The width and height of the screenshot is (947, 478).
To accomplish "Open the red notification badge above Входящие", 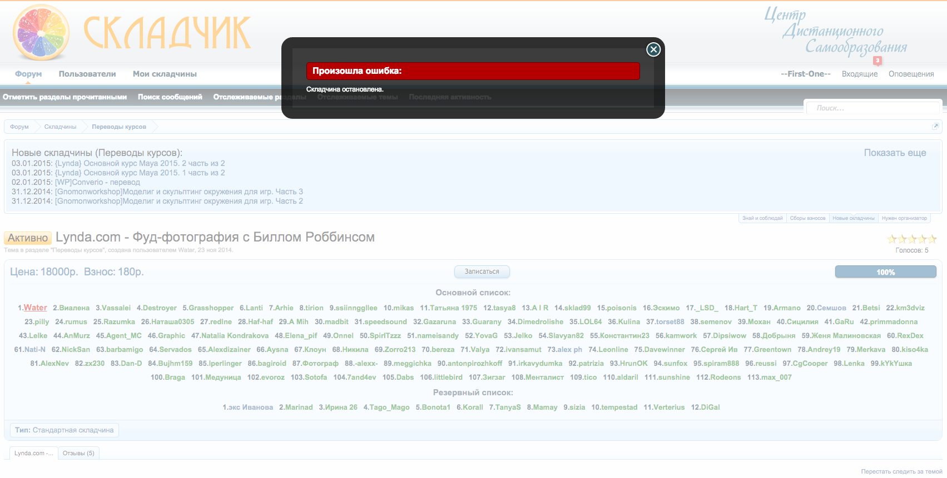I will 877,61.
